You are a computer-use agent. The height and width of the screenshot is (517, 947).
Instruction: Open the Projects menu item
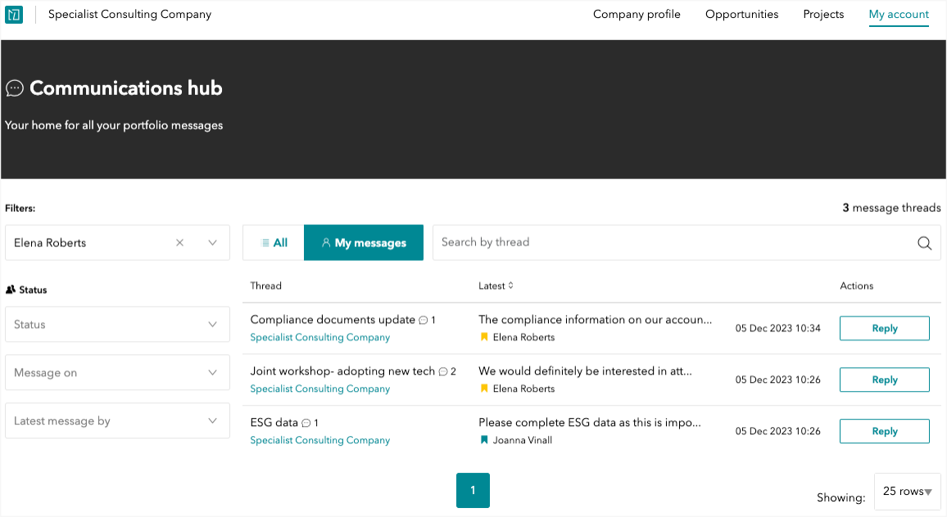pyautogui.click(x=823, y=15)
